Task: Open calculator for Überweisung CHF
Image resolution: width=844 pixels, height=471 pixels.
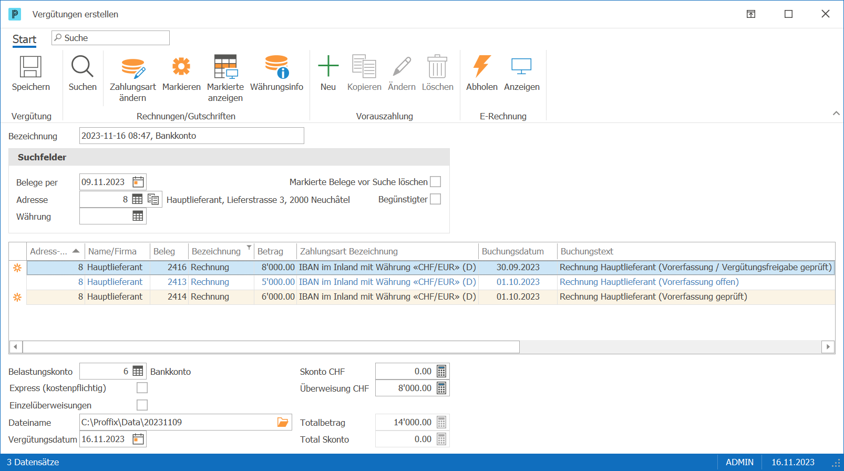Action: 441,388
